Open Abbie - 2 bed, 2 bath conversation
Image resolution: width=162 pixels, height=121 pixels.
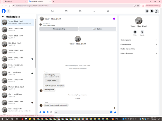(x=17, y=103)
